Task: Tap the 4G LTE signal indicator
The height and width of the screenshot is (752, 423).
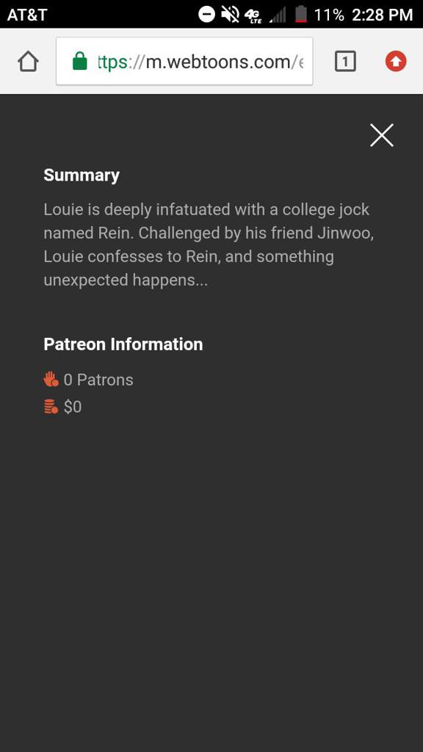Action: [253, 15]
